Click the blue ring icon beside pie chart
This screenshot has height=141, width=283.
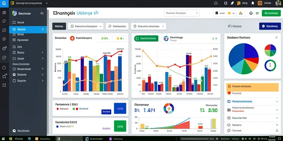(270, 66)
